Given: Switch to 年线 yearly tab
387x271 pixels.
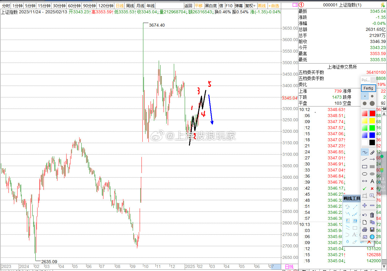Looking at the screenshot, I should coord(150,6).
